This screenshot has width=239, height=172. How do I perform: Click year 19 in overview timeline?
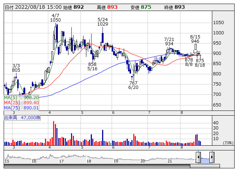pyautogui.click(x=116, y=161)
